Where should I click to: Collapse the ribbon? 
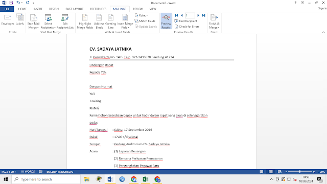pyautogui.click(x=323, y=32)
